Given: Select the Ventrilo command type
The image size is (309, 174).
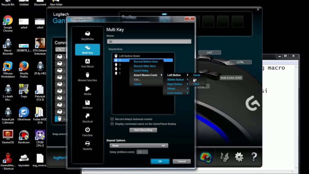Looking at the screenshot, I should 87,146.
